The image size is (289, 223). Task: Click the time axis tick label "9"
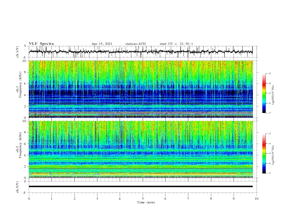234,199
